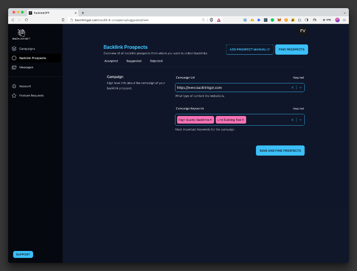Switch to the Accepted tab

point(111,61)
